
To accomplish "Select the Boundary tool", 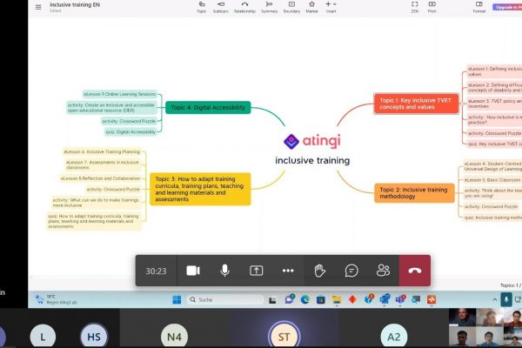I will point(291,6).
